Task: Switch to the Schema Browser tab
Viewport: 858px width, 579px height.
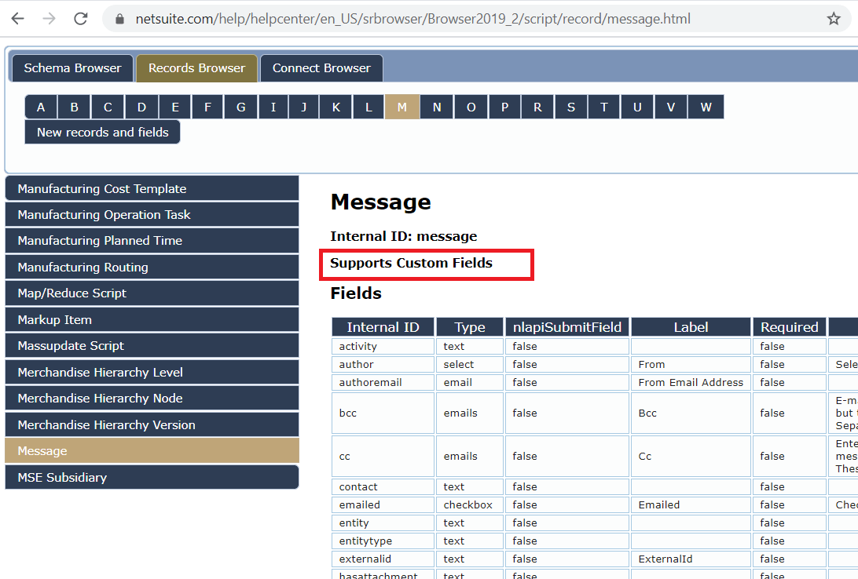Action: coord(71,68)
